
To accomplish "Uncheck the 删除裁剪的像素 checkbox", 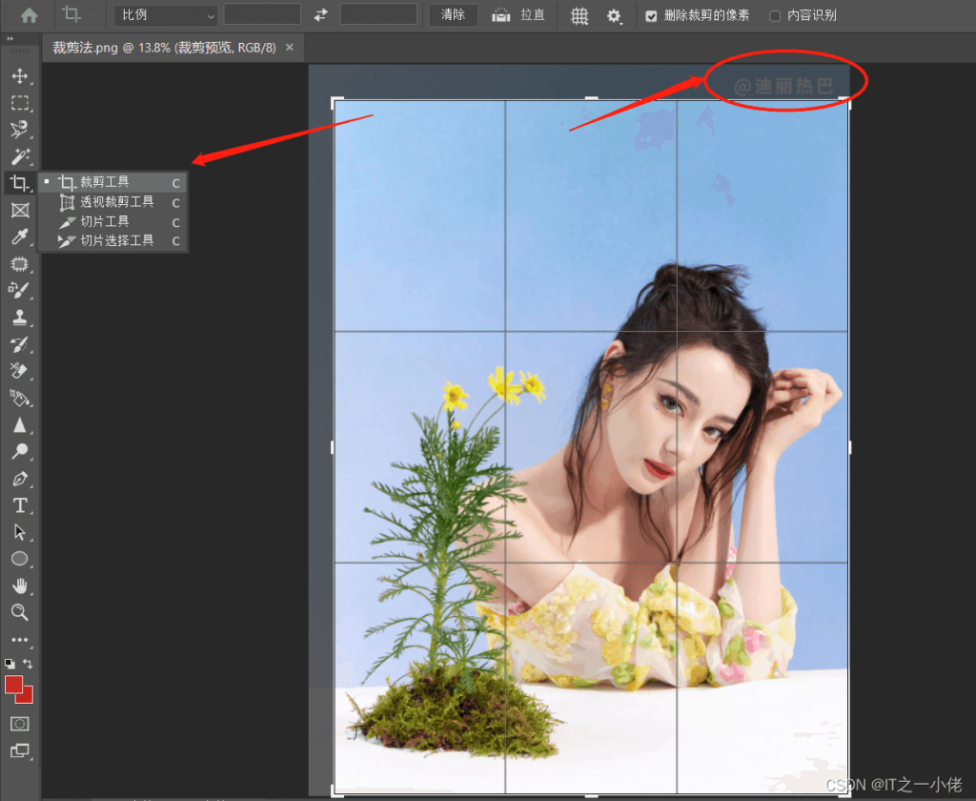I will [651, 16].
